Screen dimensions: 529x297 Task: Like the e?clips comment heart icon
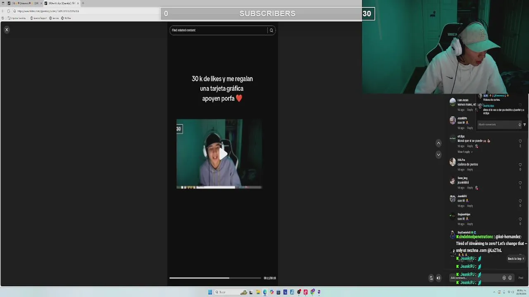click(x=520, y=141)
